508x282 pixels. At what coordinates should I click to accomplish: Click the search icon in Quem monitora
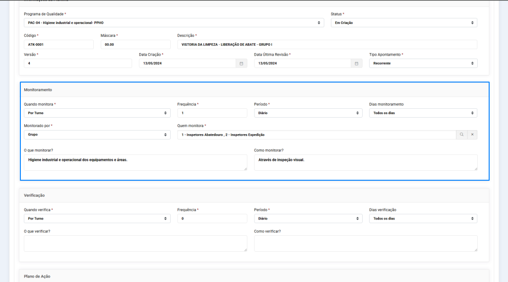[x=461, y=135]
